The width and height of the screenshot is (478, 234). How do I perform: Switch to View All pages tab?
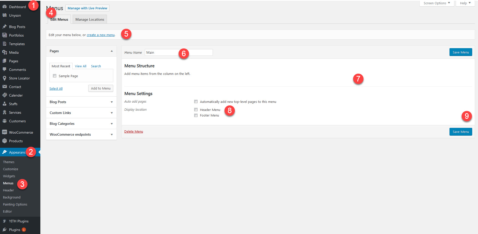[x=80, y=66]
